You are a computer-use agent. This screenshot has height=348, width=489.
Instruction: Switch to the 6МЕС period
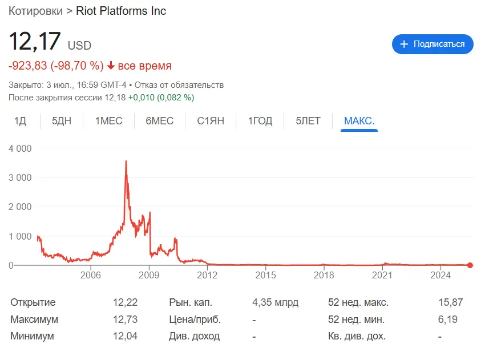[x=159, y=121]
